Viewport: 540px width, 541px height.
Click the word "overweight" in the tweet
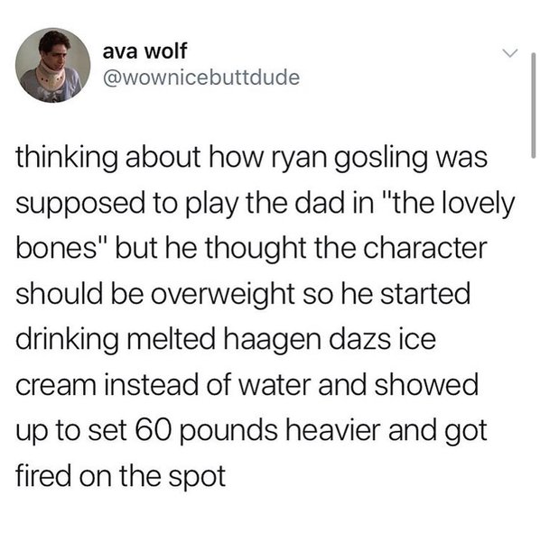pyautogui.click(x=223, y=294)
